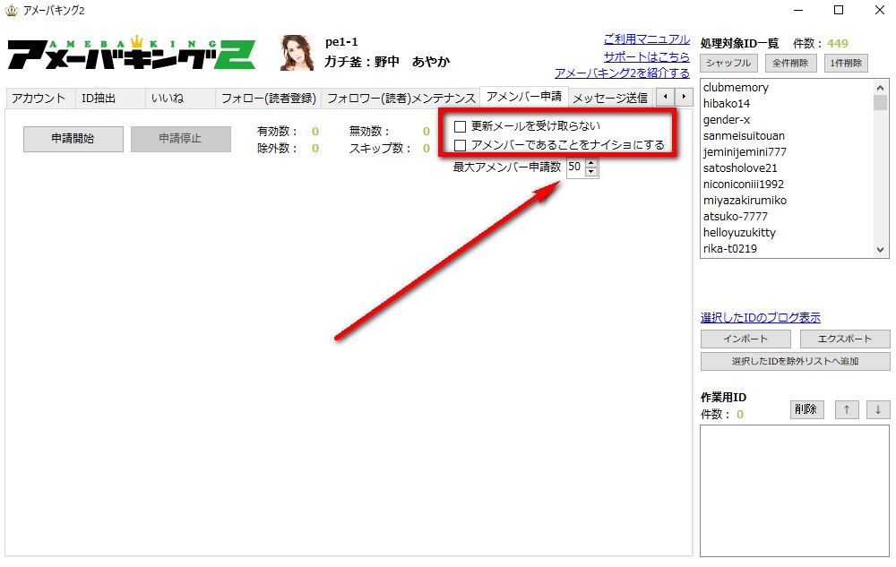The image size is (896, 567).
Task: Click the up arrow button in 作業用ID
Action: [x=846, y=409]
